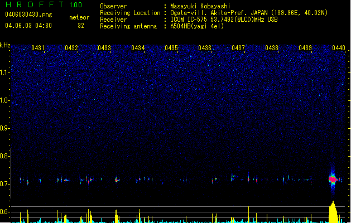
Task: Click the 0439 time marker
Action: (305, 47)
